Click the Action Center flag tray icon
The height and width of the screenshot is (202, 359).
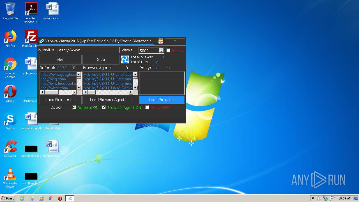(332, 198)
